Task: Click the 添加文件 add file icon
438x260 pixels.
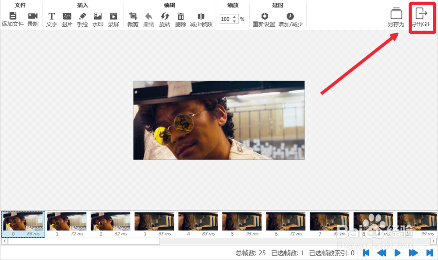Action: (x=13, y=16)
